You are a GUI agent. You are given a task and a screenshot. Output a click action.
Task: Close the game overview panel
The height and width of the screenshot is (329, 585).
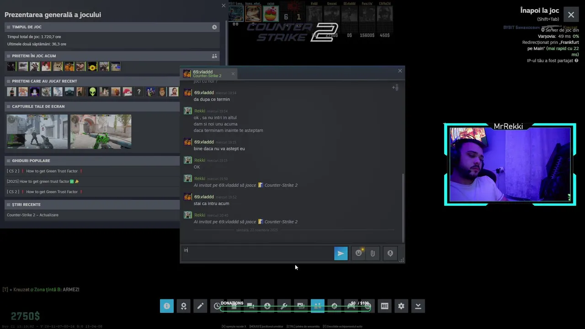point(223,5)
